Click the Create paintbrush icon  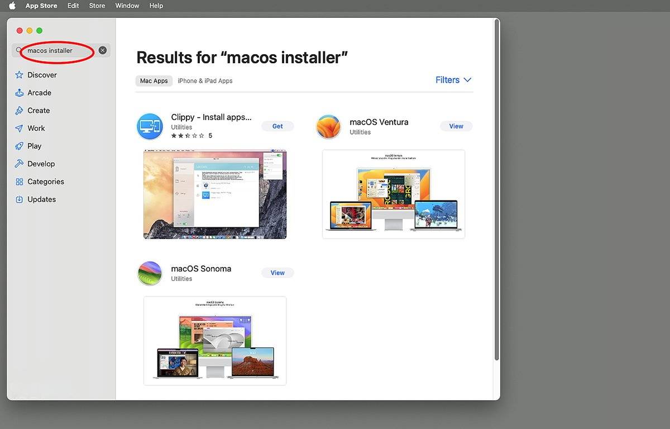pos(20,111)
